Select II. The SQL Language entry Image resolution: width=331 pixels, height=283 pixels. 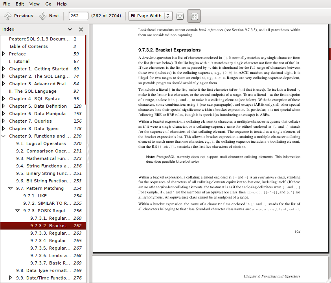tap(43, 91)
